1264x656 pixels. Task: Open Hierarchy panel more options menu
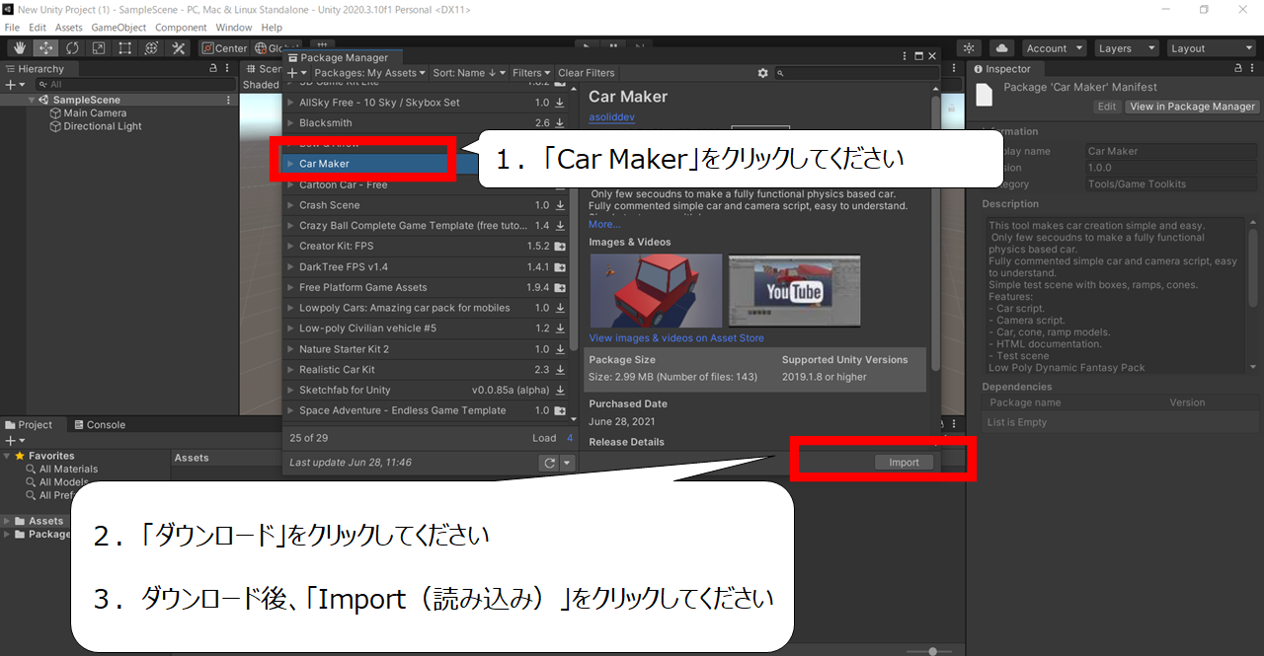pos(228,69)
